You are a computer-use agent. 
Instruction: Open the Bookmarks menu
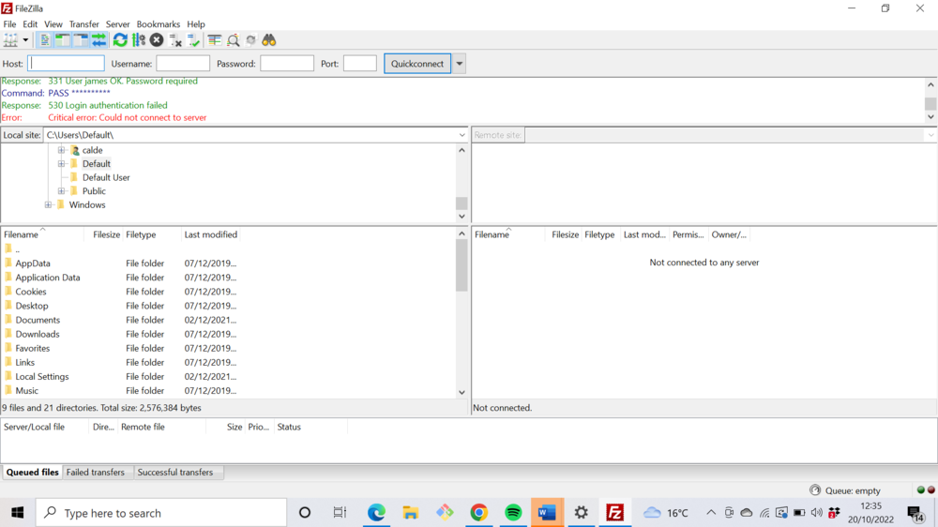158,24
